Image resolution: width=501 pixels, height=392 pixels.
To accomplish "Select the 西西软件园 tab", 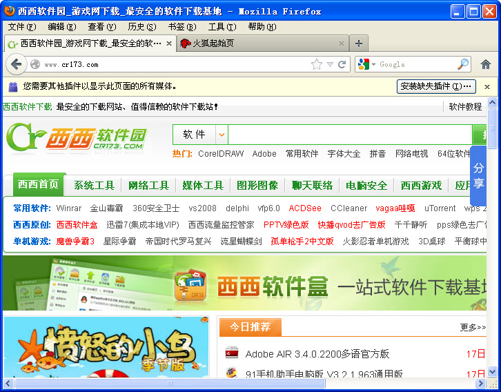I will tap(90, 43).
